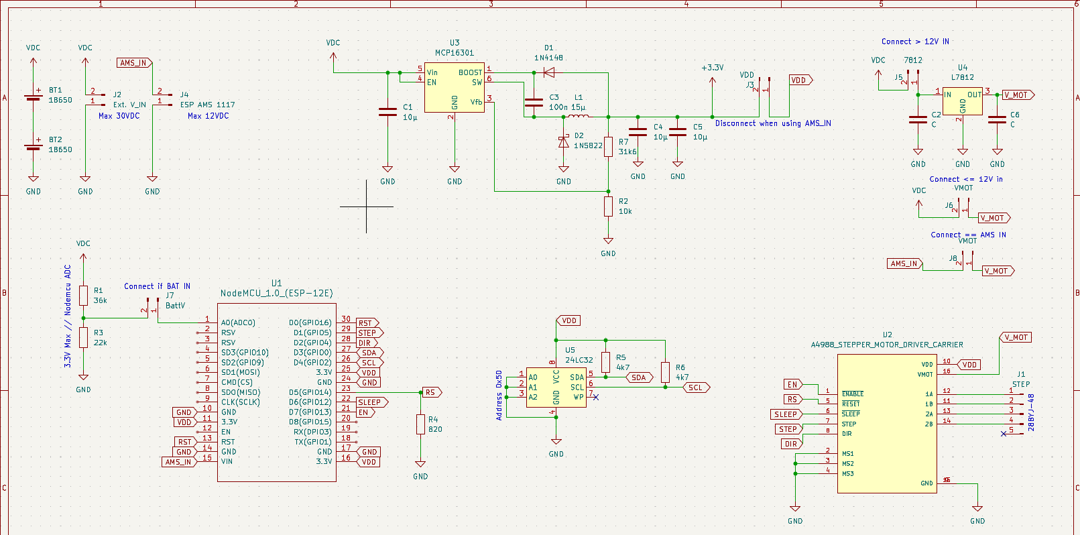This screenshot has height=535, width=1080.
Task: Click the C2 capacitor near L7812 input
Action: (918, 120)
